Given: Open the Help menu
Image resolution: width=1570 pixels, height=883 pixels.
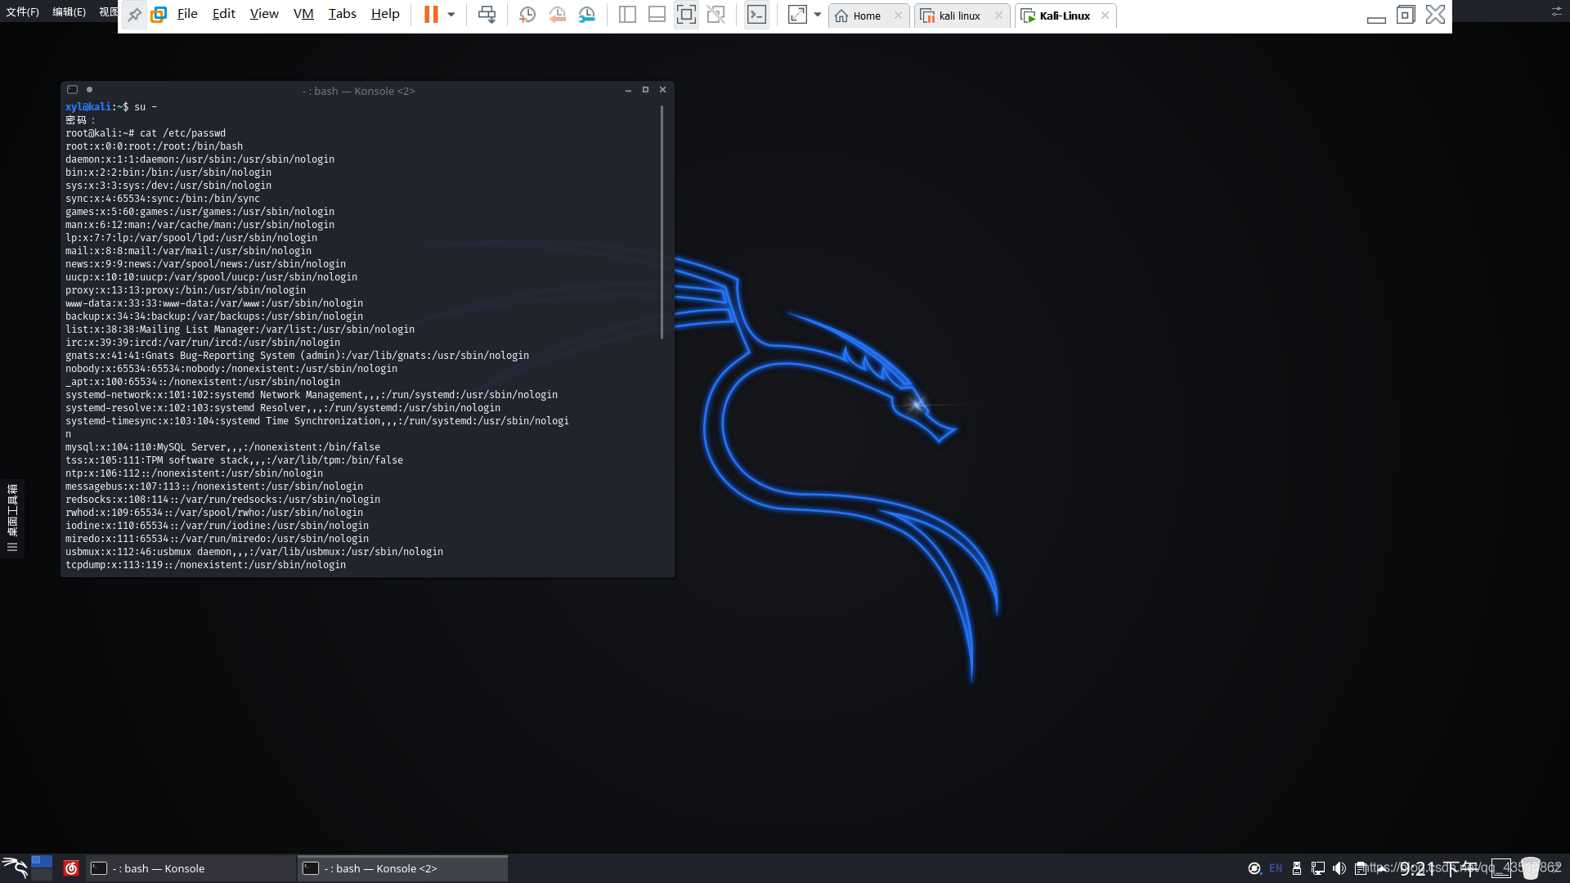Looking at the screenshot, I should [385, 14].
